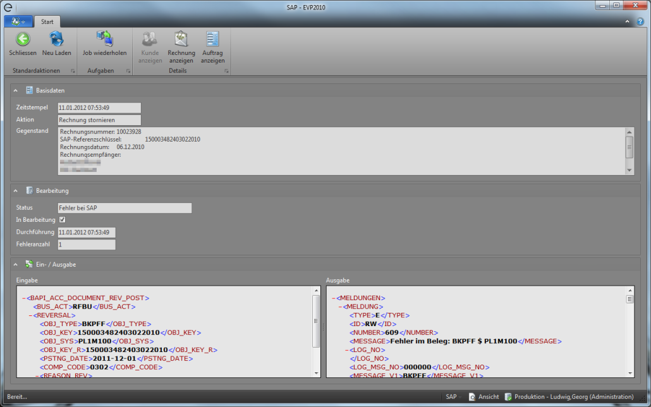Open the Aufgaben group dialog launcher

128,71
